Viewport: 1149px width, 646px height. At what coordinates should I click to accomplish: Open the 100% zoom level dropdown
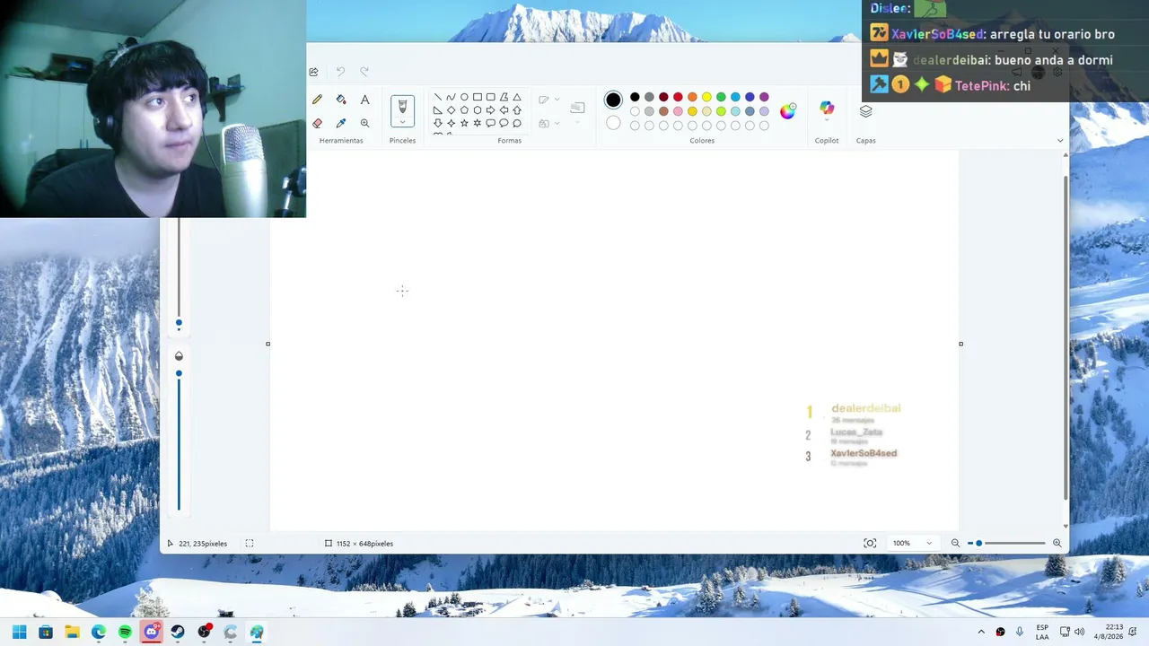coord(913,543)
